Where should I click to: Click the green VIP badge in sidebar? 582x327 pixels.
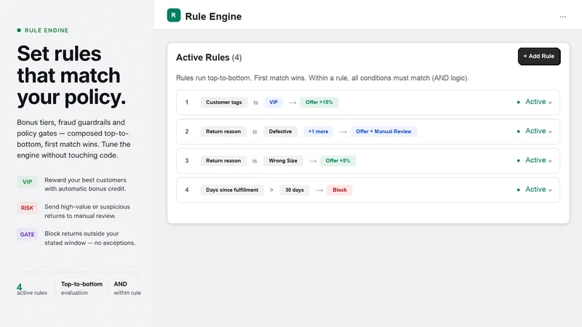pyautogui.click(x=27, y=182)
